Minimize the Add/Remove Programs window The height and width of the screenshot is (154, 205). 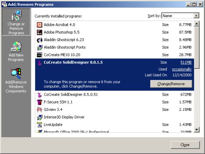tap(188, 4)
